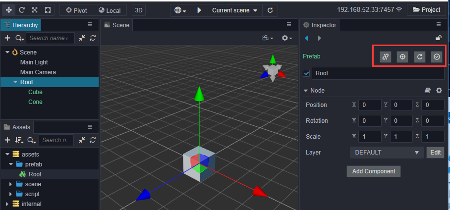Click the Add Component button
Viewport: 450px width, 210px height.
coord(373,171)
